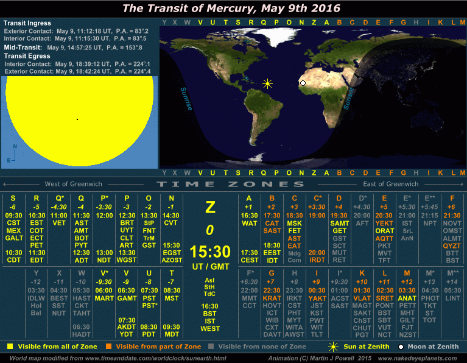This screenshot has height=363, width=467.
Task: Click the N/E compass indicator beside solar disk
Action: coord(13,153)
